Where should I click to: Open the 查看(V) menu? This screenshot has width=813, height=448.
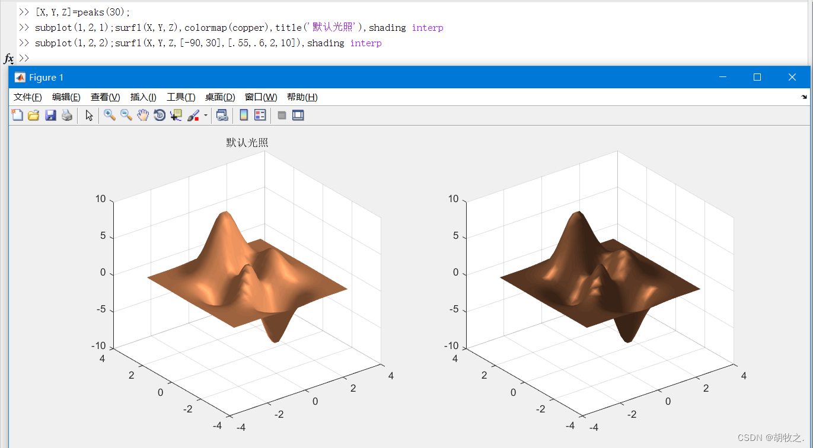(x=106, y=97)
